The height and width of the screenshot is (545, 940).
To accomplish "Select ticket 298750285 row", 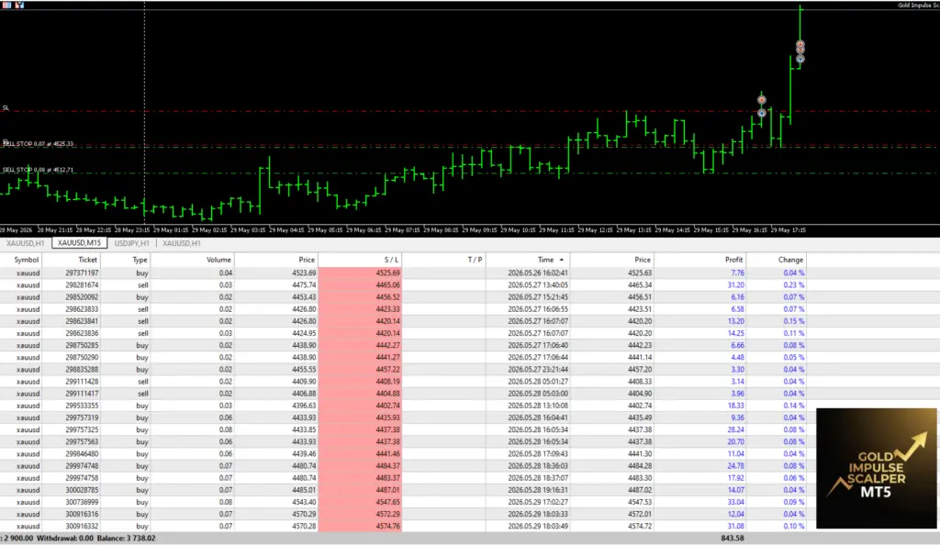I will (x=403, y=346).
